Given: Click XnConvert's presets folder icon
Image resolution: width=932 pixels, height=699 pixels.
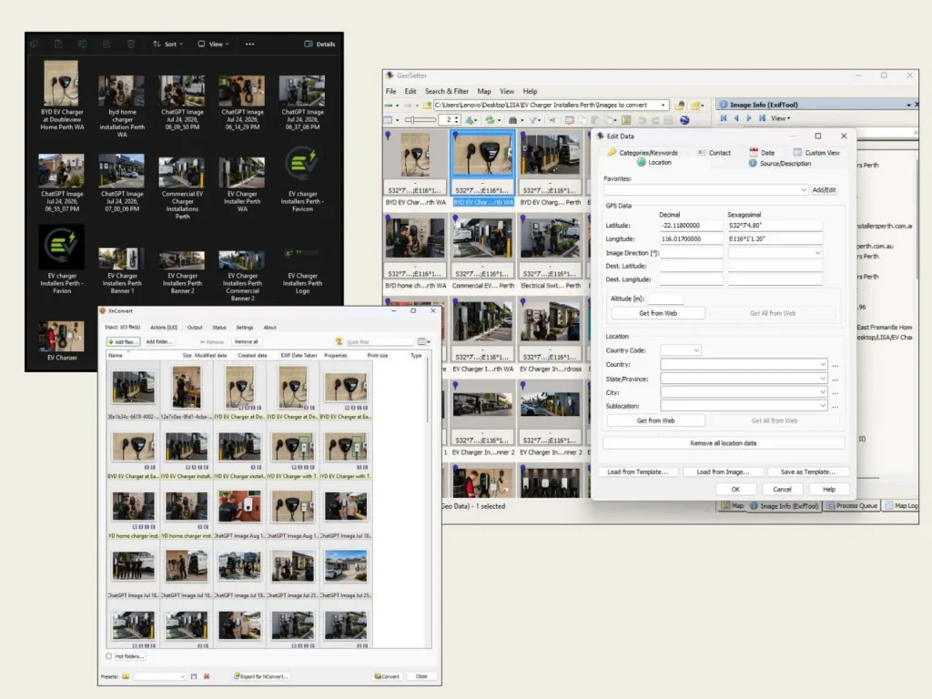Looking at the screenshot, I should [126, 676].
